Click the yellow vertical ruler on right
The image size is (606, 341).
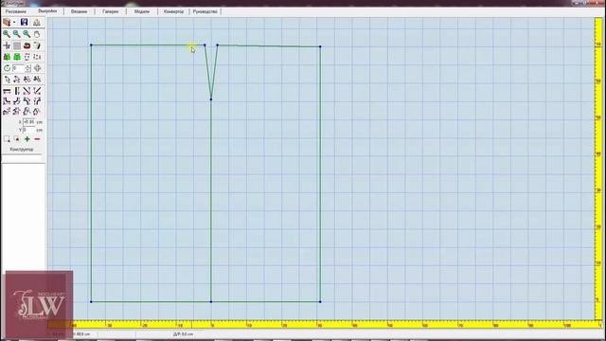point(598,169)
